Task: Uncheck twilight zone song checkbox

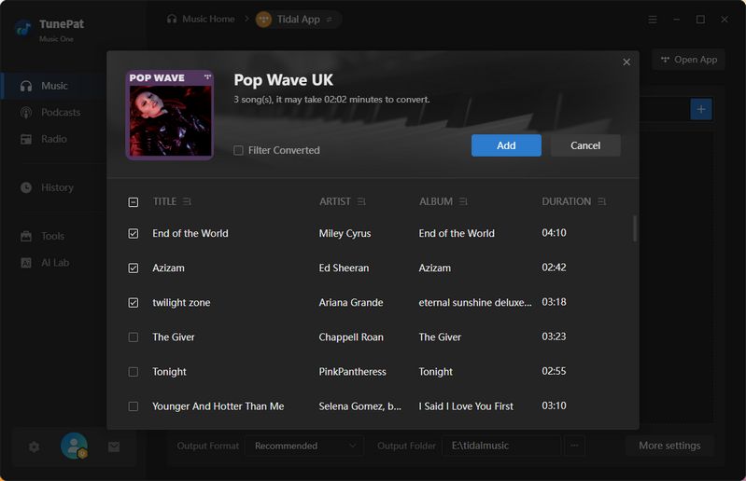Action: coord(134,303)
